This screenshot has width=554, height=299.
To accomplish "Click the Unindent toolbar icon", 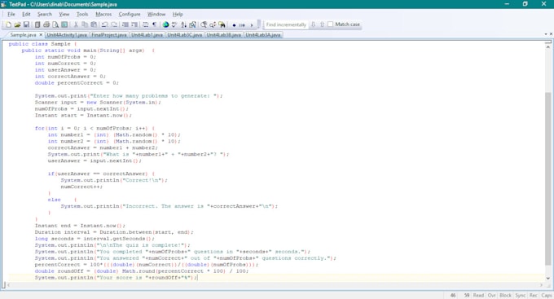I will click(x=134, y=24).
